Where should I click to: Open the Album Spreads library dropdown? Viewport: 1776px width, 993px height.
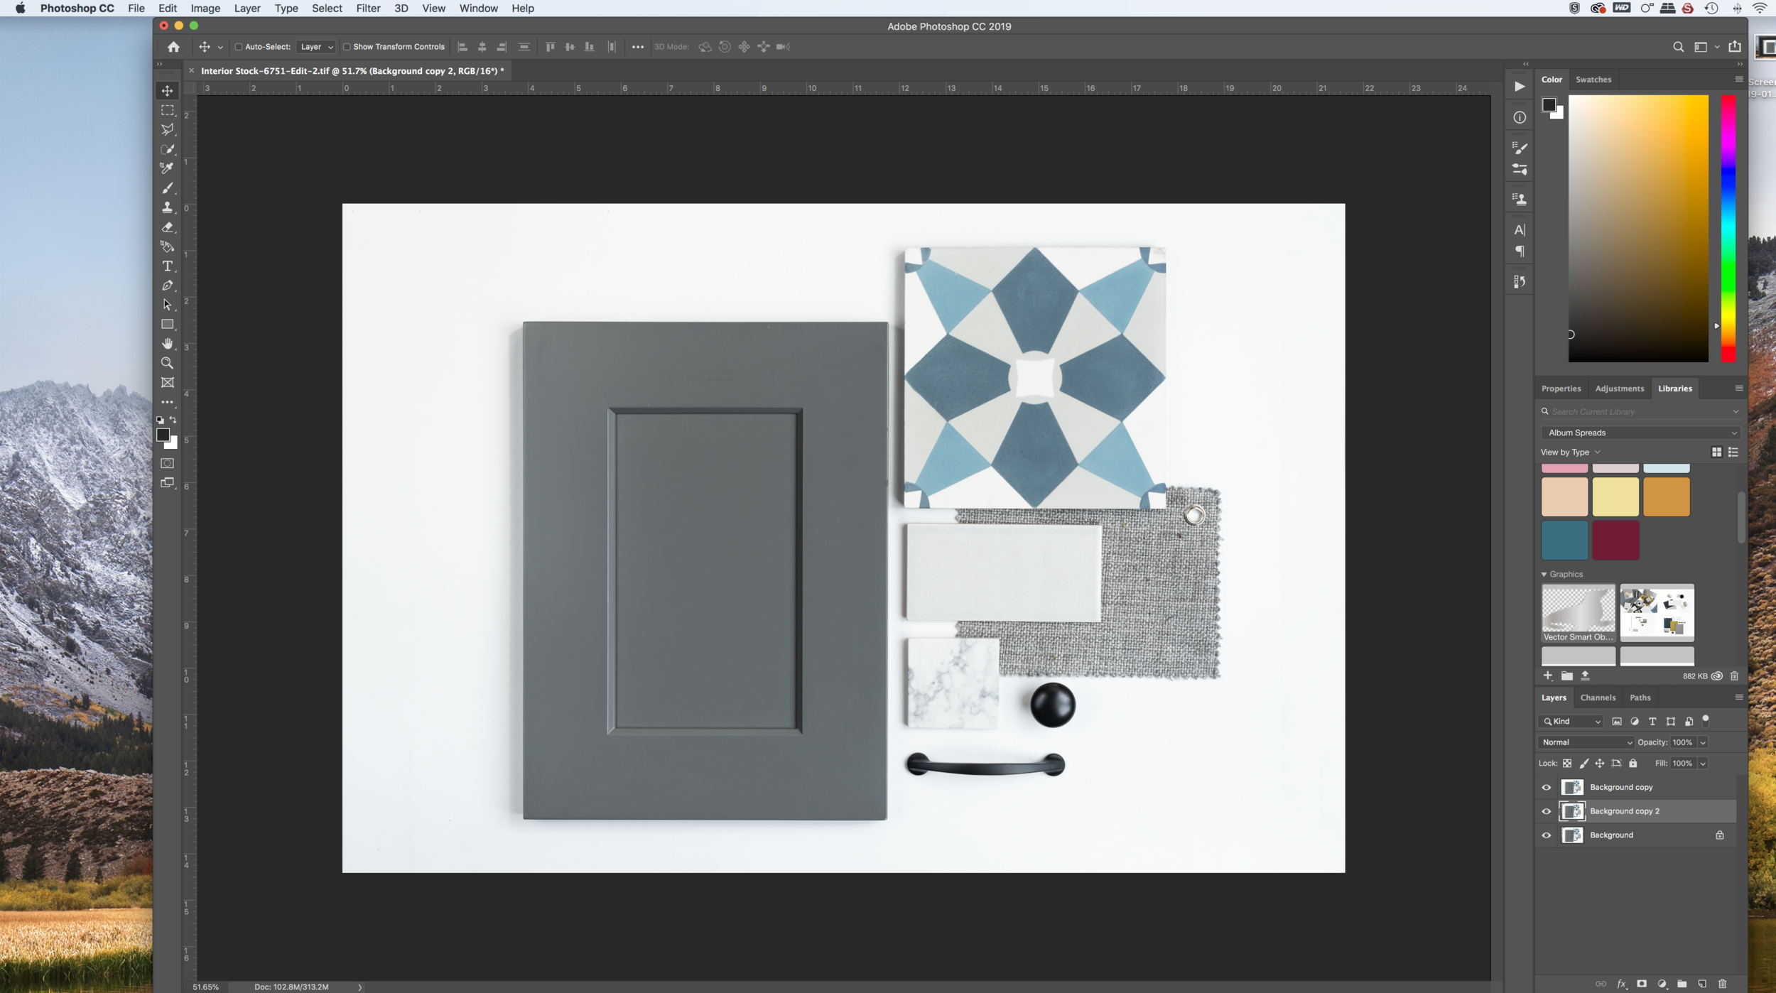click(x=1640, y=433)
